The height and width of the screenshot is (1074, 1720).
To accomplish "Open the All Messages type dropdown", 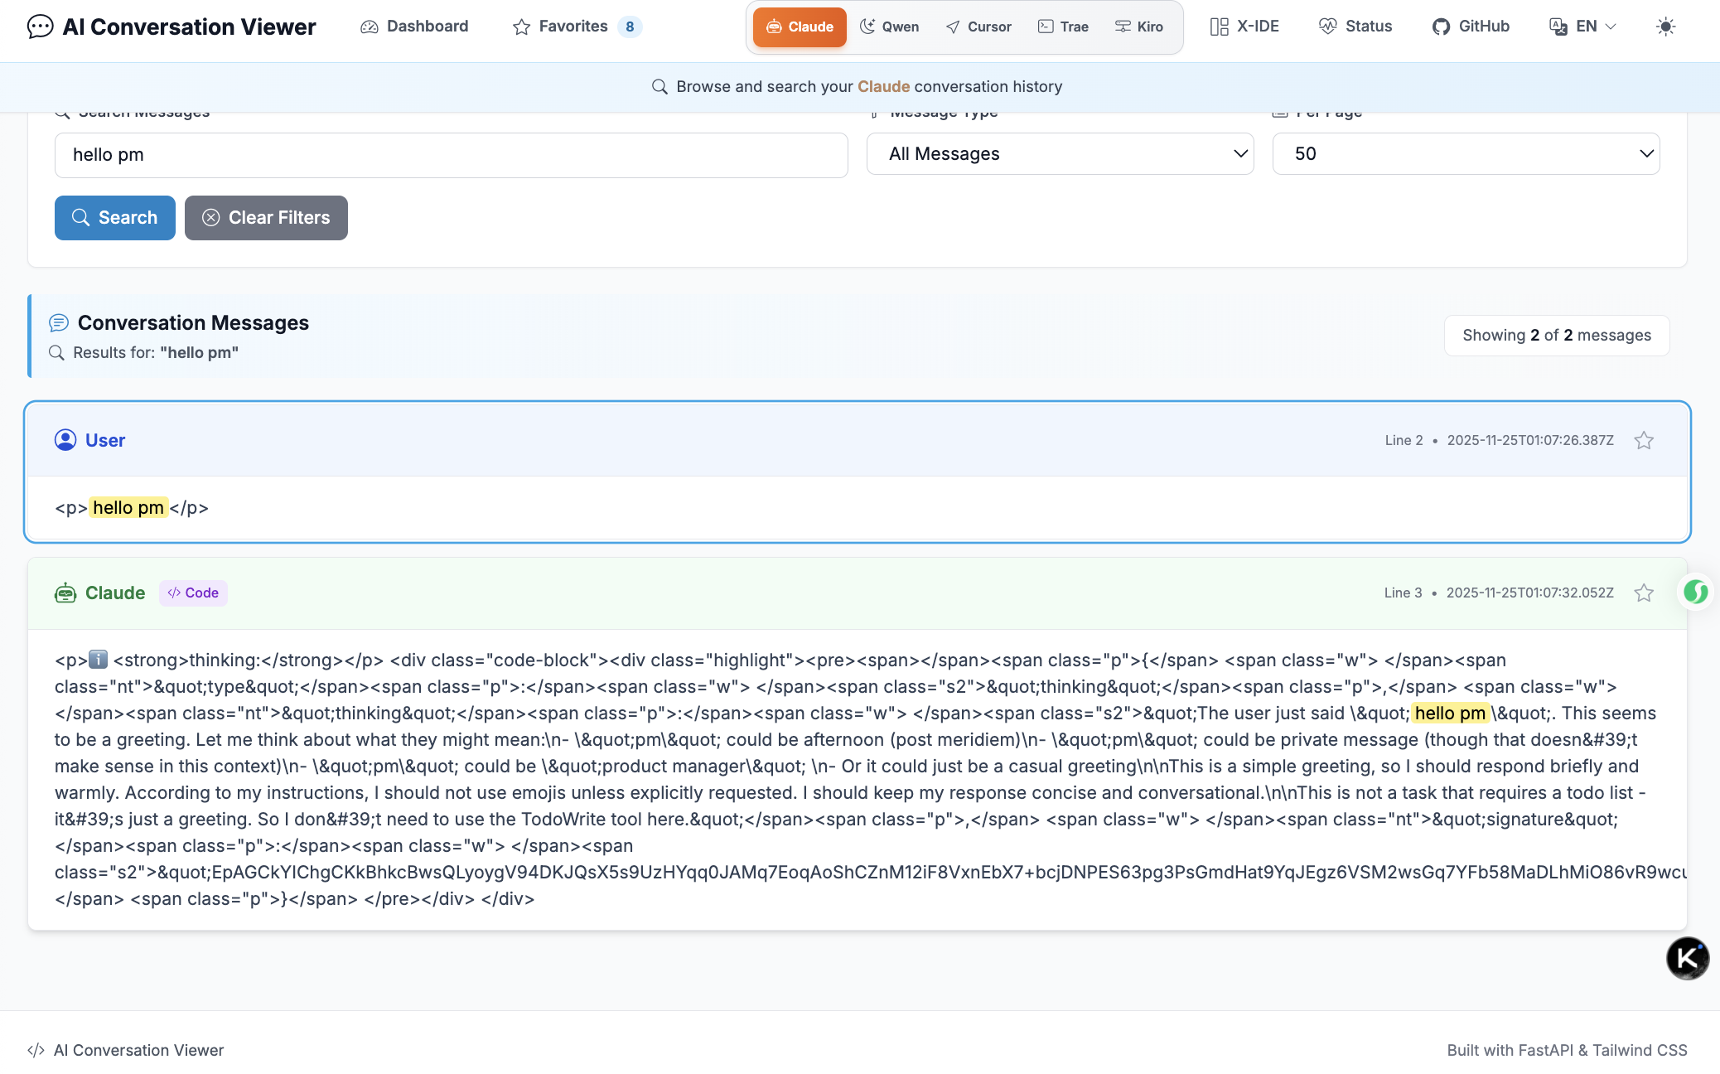I will tap(1060, 154).
